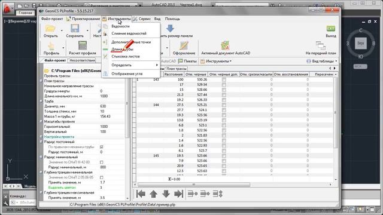Open Файл-проект menu
383x215 pixels.
click(52, 19)
